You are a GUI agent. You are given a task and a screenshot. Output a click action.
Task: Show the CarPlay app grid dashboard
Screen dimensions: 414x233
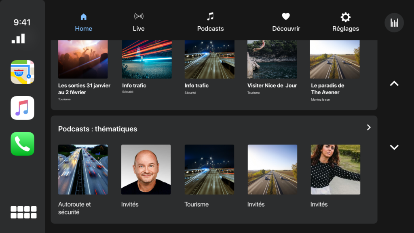[23, 212]
